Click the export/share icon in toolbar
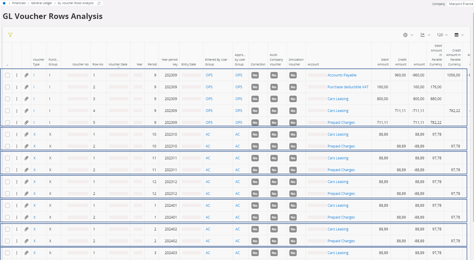This screenshot has height=260, width=474. 422,35
